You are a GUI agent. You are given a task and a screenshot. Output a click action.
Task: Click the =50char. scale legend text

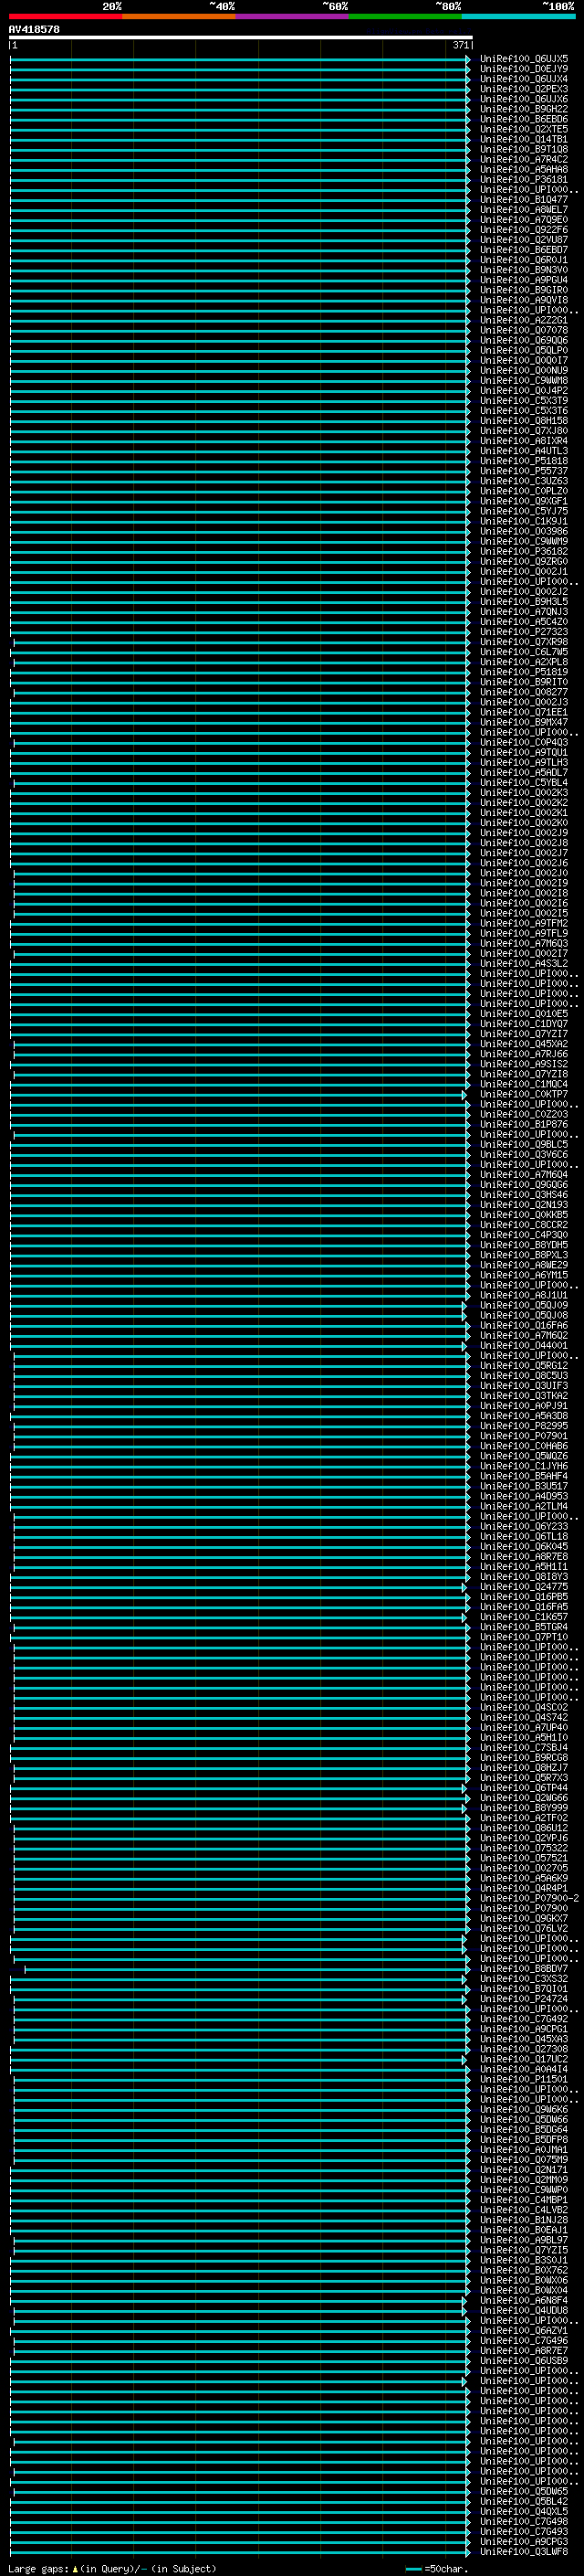tap(444, 2568)
